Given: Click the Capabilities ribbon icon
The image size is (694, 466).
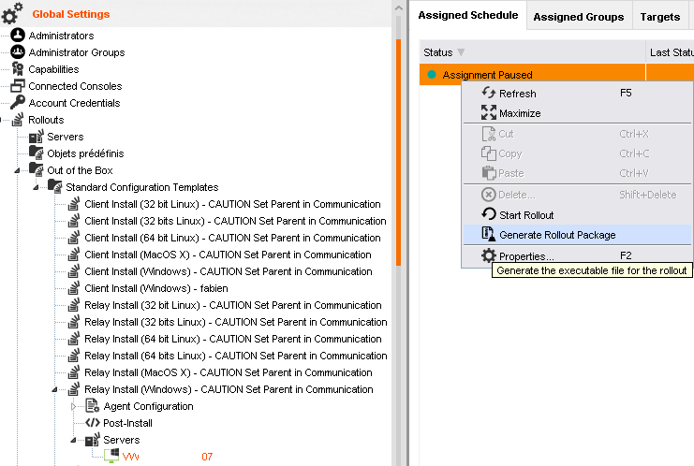Looking at the screenshot, I should pyautogui.click(x=18, y=69).
